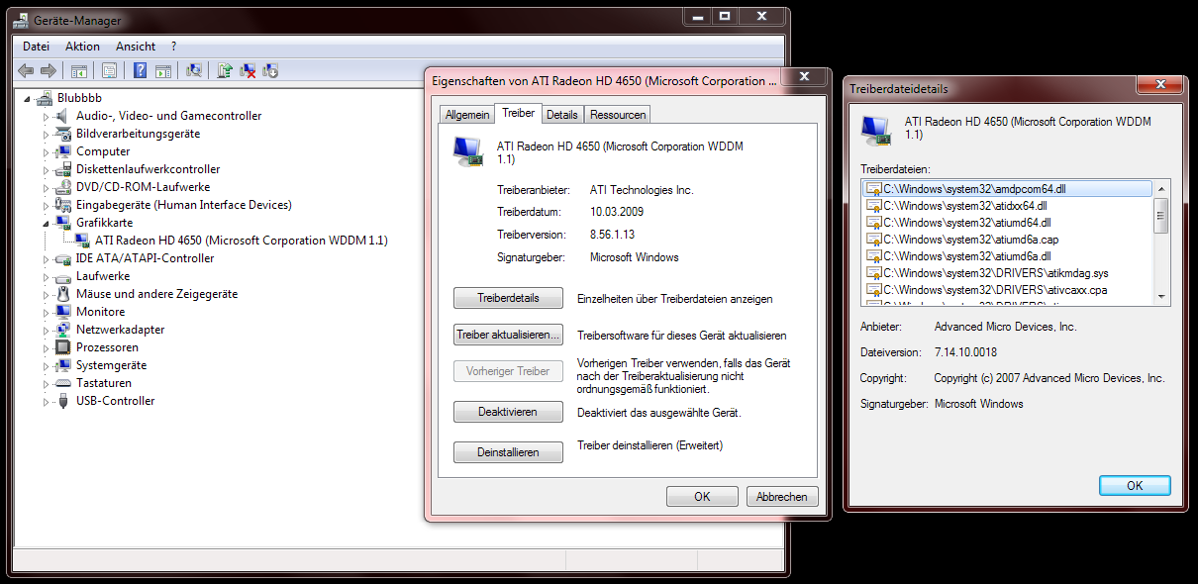Open the Ansicht menu
Viewport: 1198px width, 584px height.
(x=136, y=47)
